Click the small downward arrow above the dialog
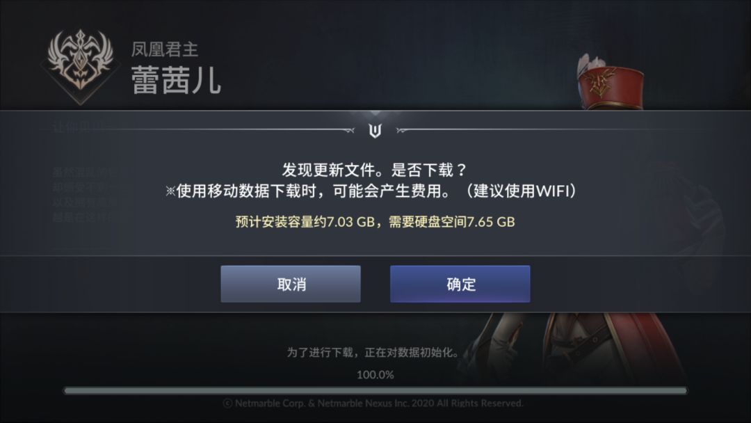Screen dimensions: 751x423 pos(375,113)
